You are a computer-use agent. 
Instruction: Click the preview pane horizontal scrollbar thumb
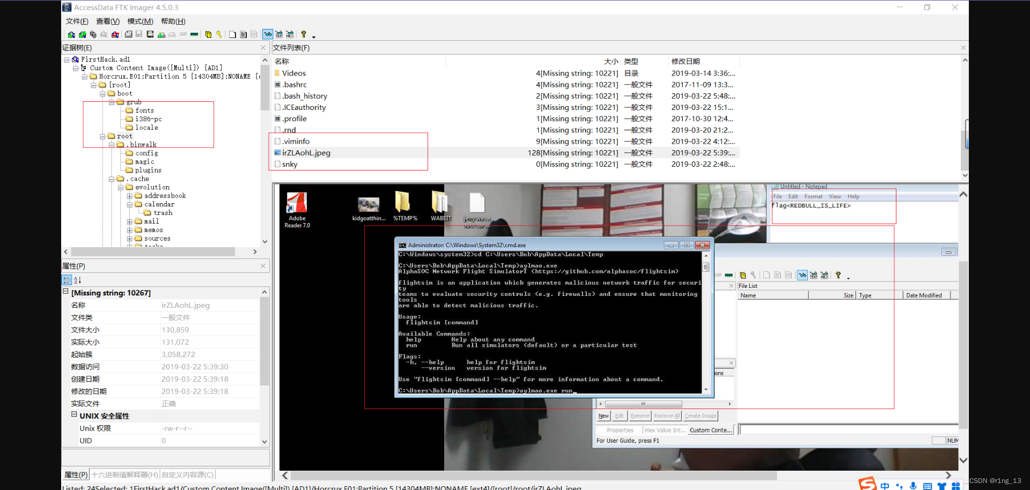534,476
